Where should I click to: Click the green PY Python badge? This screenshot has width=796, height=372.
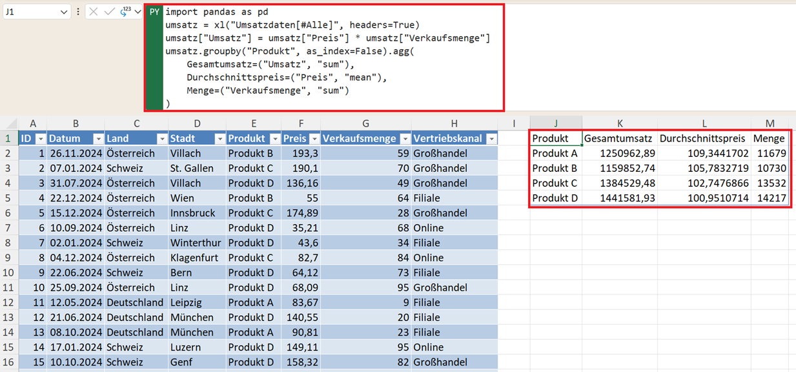(154, 12)
